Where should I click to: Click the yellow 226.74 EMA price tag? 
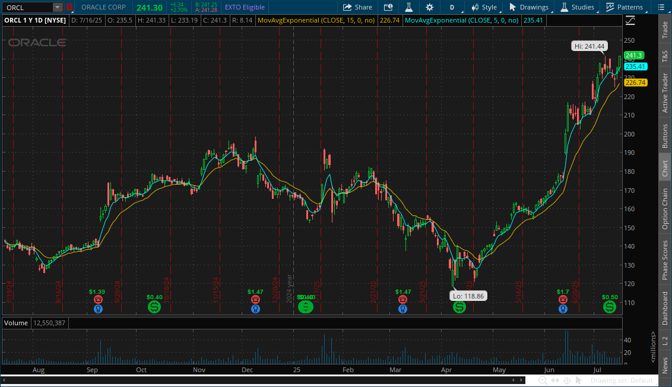(x=635, y=83)
